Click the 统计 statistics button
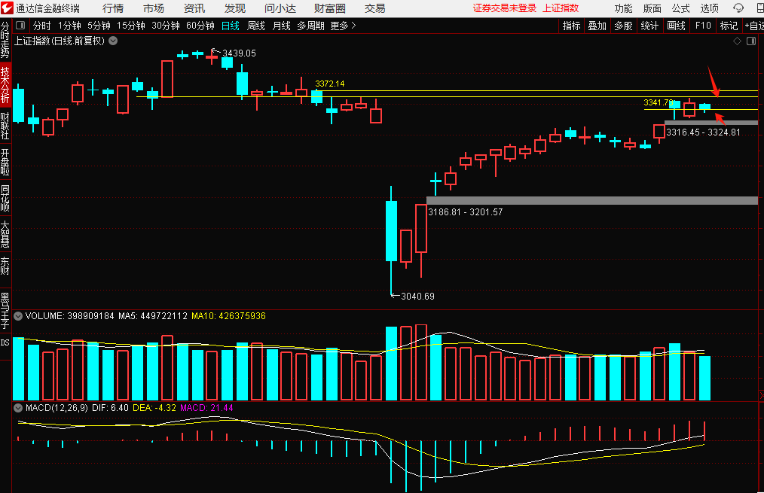Image resolution: width=764 pixels, height=493 pixels. 649,26
